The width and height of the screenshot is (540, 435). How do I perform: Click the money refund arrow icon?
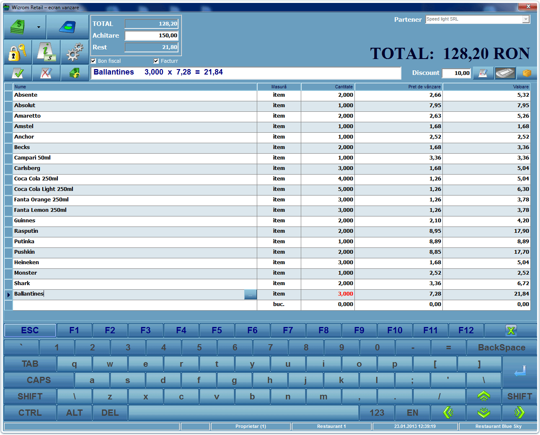pyautogui.click(x=75, y=73)
